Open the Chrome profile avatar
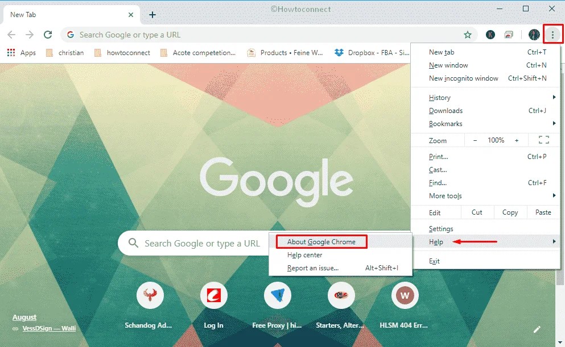 coord(534,35)
